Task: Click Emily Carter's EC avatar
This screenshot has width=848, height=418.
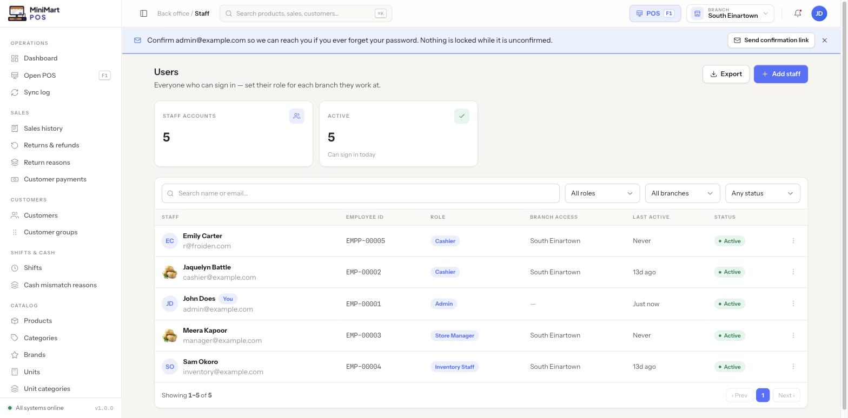Action: [170, 241]
